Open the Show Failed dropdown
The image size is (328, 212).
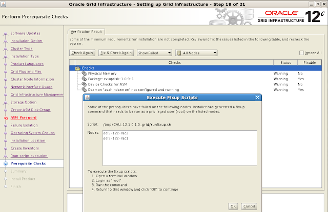pos(154,53)
